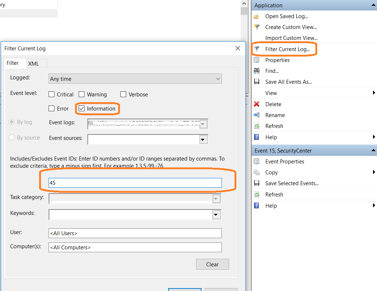Click the red Delete icon
This screenshot has height=291, width=377.
click(256, 104)
